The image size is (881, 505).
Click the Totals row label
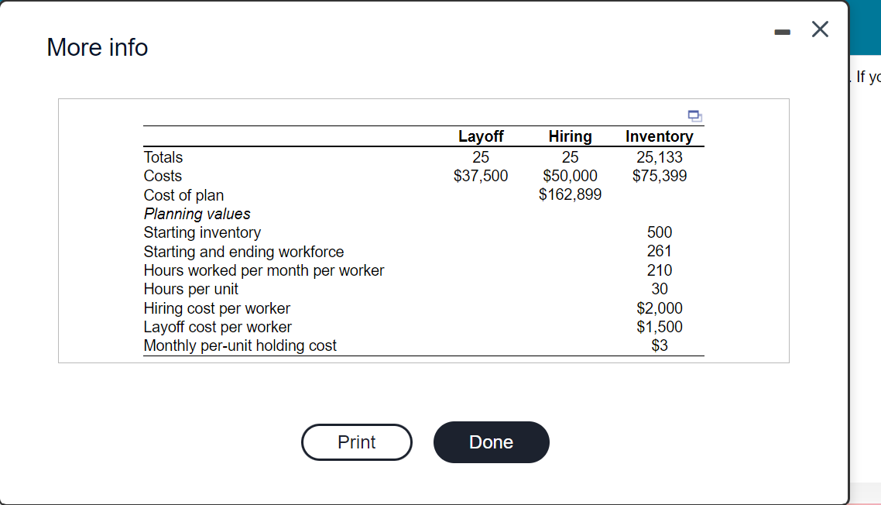tap(163, 157)
